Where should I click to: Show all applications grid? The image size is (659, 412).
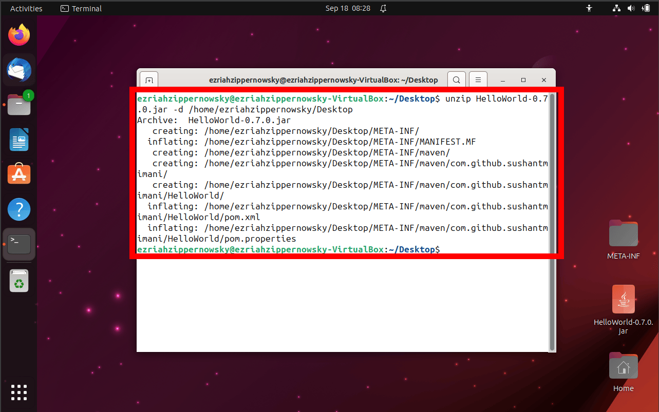19,392
